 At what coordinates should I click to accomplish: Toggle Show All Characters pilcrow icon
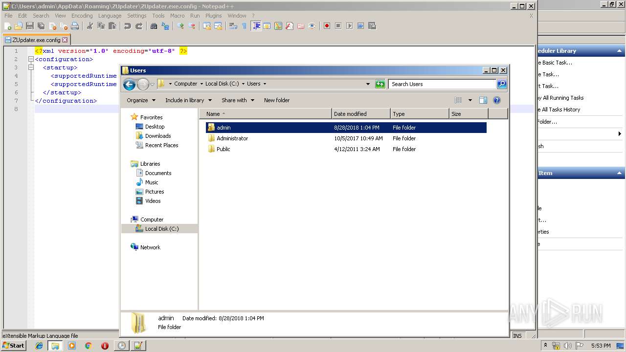(x=245, y=26)
